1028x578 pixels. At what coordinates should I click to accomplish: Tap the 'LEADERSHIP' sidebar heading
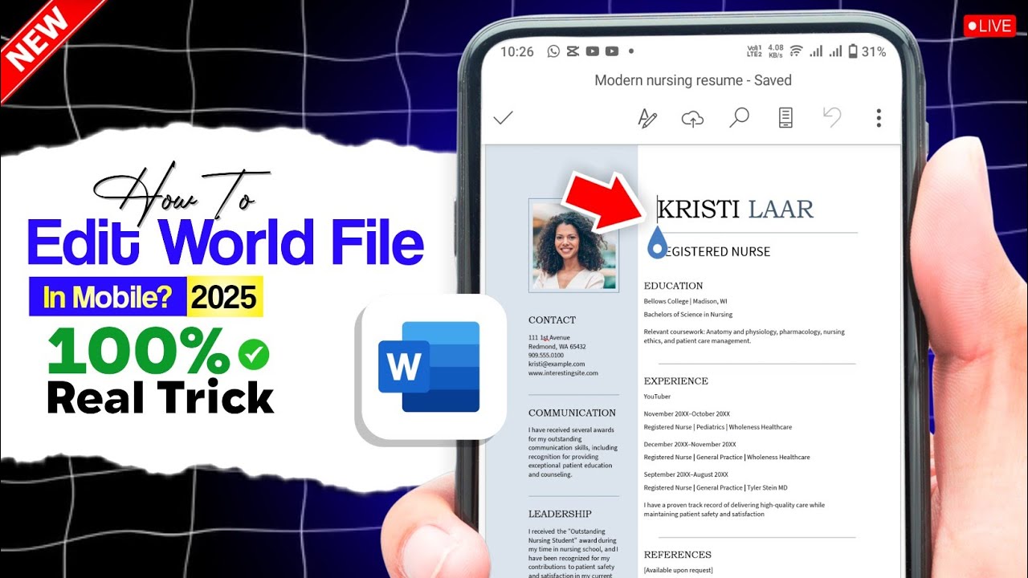click(x=560, y=514)
